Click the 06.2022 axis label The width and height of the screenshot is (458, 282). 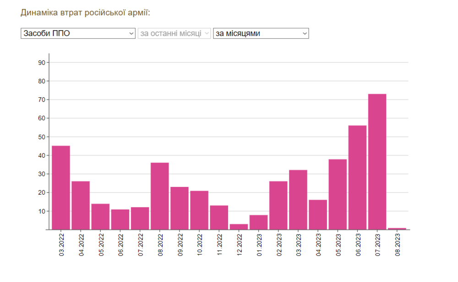coord(120,245)
